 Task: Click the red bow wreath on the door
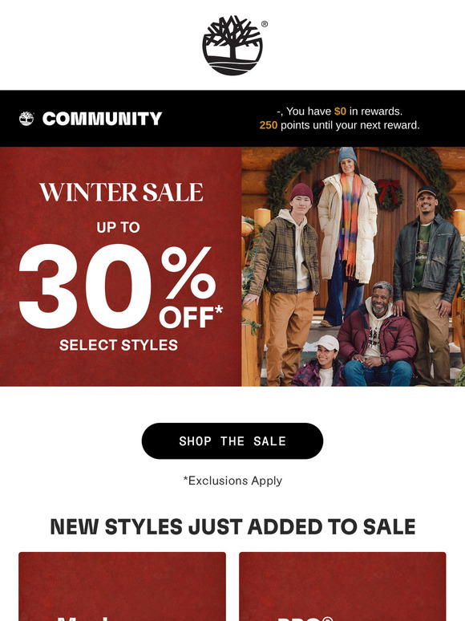390,194
